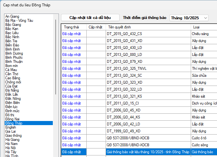Choose Giao thông in the left list
This screenshot has height=157, width=217.
click(x=14, y=136)
